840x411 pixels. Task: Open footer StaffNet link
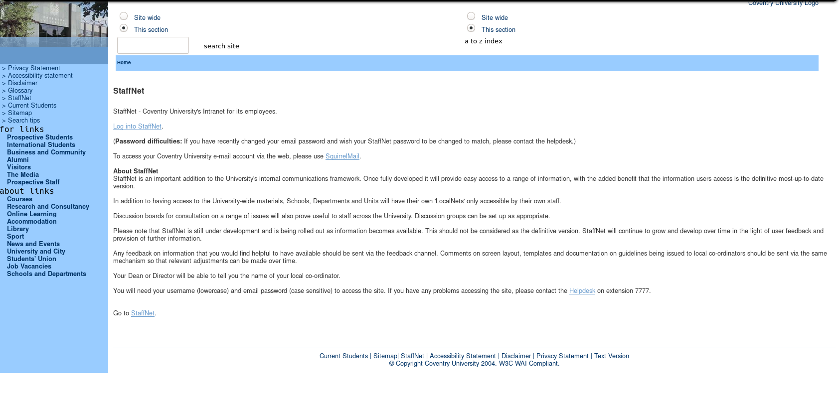[x=412, y=356]
